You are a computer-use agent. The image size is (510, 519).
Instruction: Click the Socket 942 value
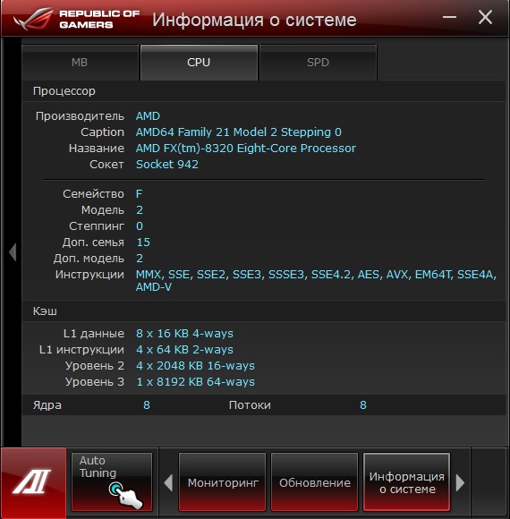point(167,165)
